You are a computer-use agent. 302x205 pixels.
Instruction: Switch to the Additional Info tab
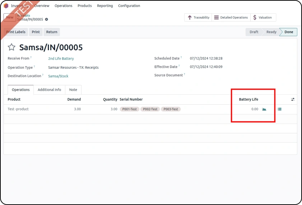[49, 90]
